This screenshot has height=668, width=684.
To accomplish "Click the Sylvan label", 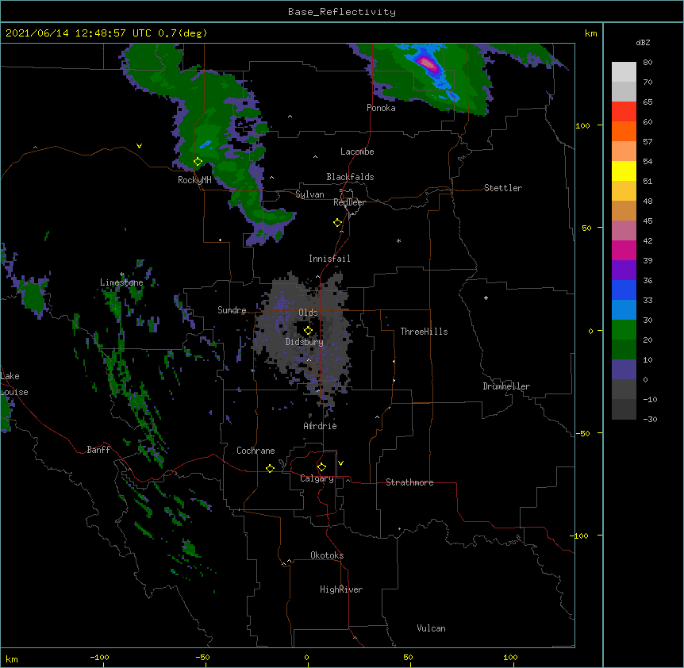I will click(x=309, y=194).
